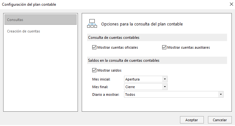Click the Consulta de cuentas contables header
235x126 pixels.
[x=157, y=38]
